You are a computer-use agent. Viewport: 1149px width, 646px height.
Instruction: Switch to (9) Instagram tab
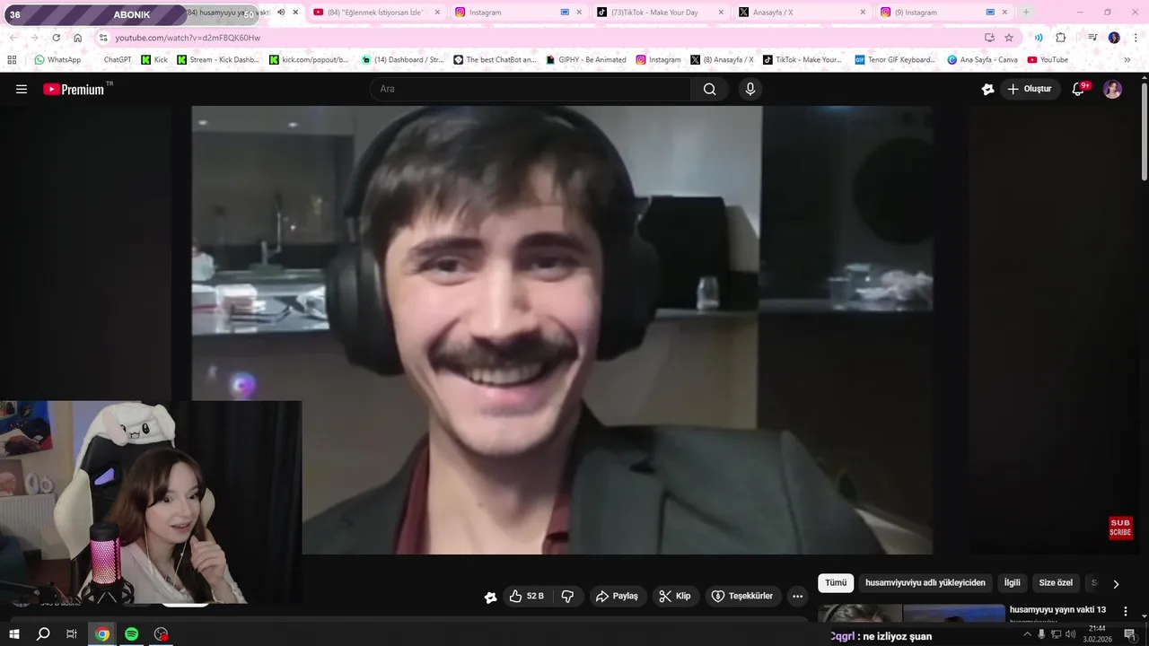tap(943, 13)
